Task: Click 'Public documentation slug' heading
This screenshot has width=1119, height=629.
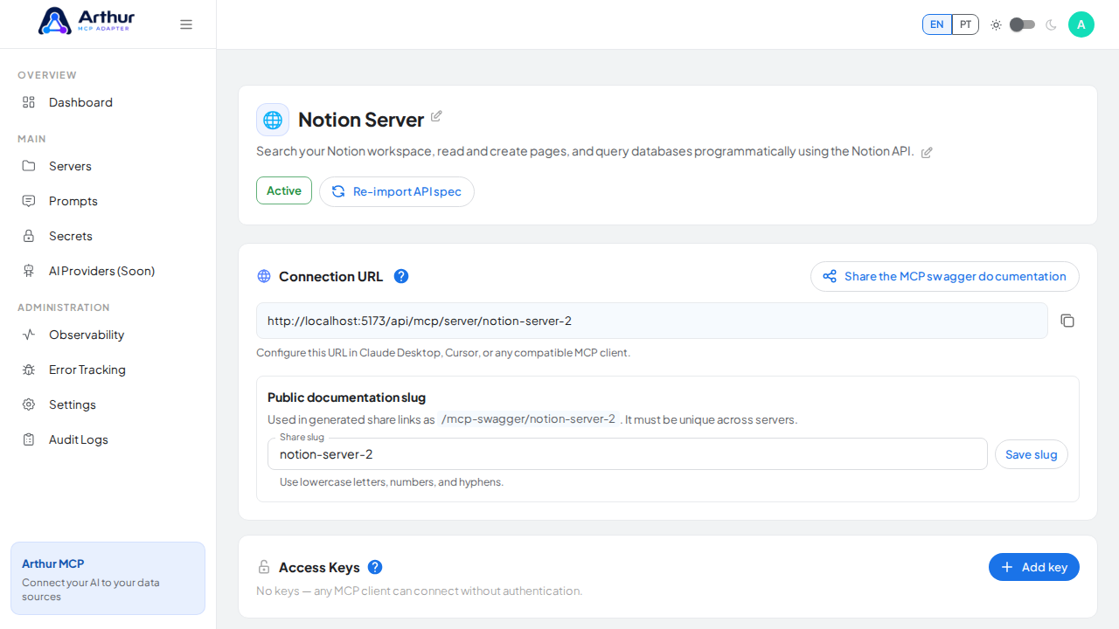Action: pyautogui.click(x=346, y=397)
